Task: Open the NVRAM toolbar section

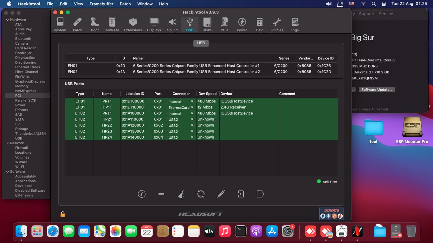Action: pyautogui.click(x=112, y=24)
